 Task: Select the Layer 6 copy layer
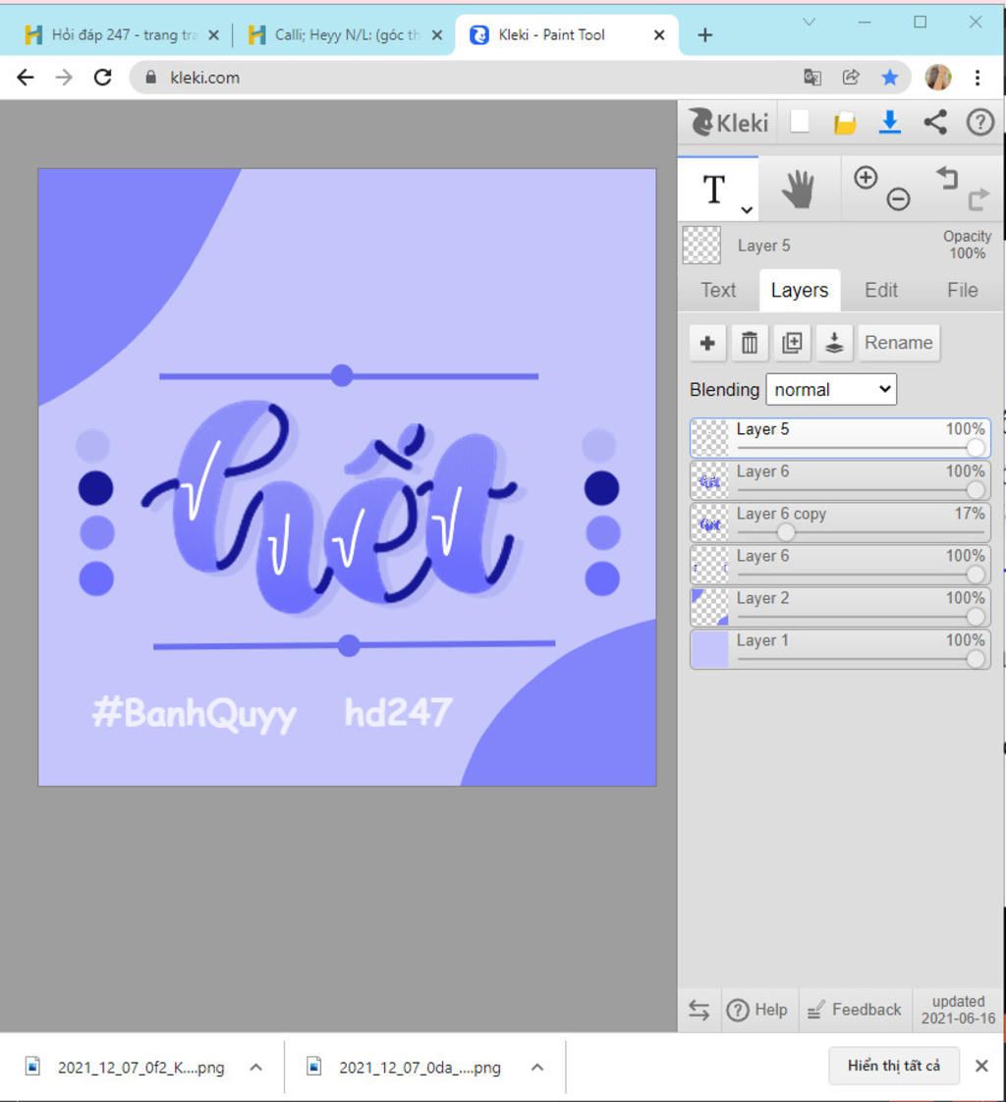coord(840,523)
